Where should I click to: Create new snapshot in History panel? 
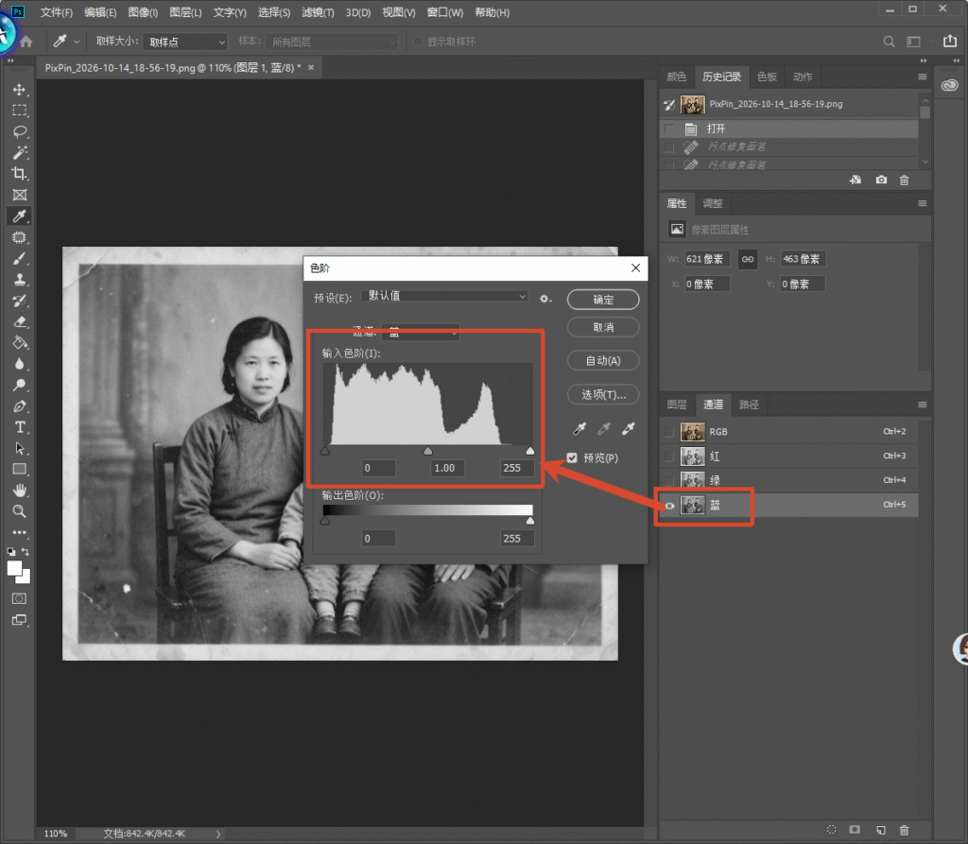(881, 181)
